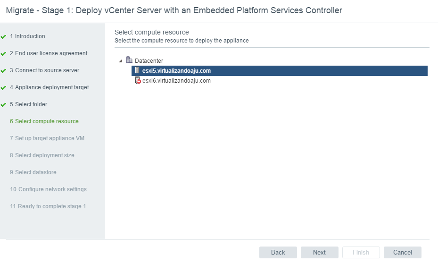Go to step 1 Introduction
This screenshot has width=438, height=264.
(30, 36)
